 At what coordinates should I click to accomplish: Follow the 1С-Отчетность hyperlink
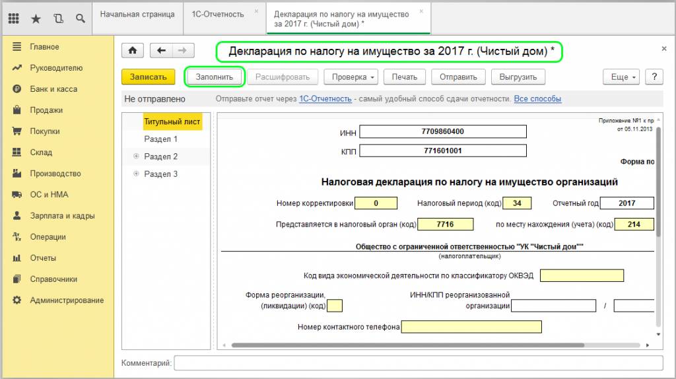(325, 99)
